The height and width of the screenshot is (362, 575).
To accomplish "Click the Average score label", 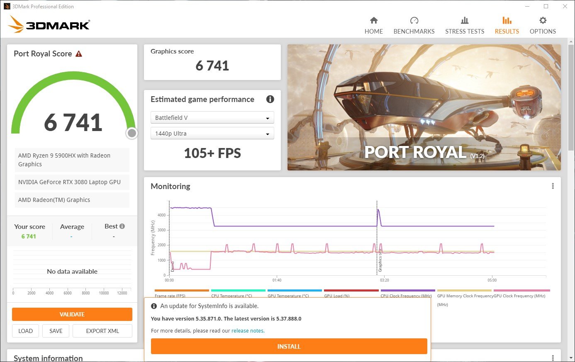I will 72,226.
